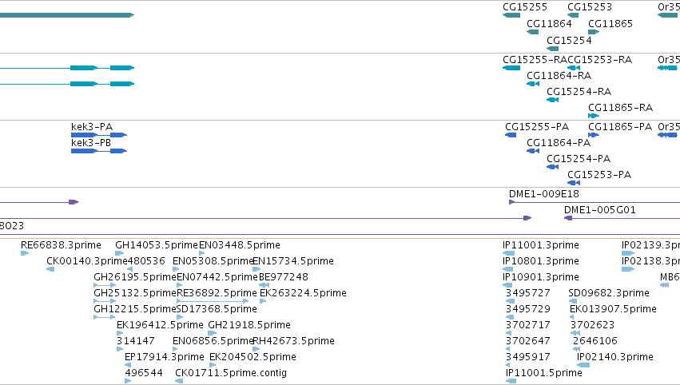This screenshot has width=680, height=385.
Task: Select EST EK204502.5prime
Action: [253, 357]
